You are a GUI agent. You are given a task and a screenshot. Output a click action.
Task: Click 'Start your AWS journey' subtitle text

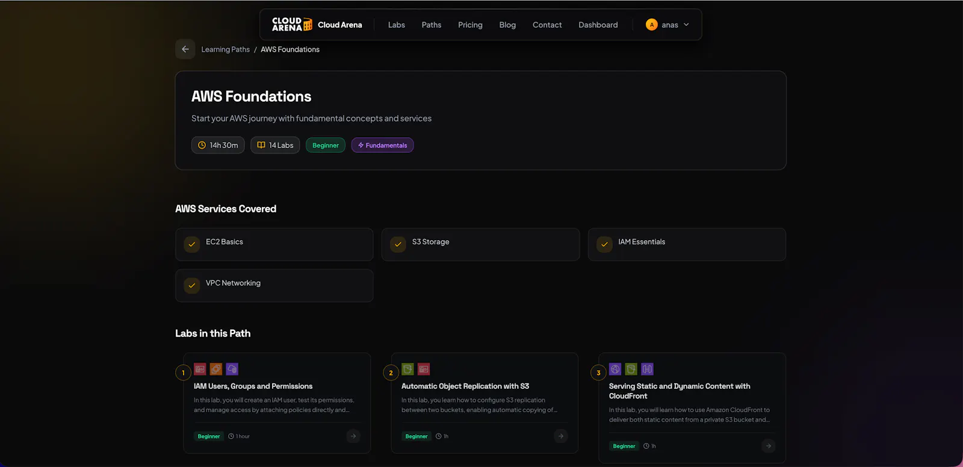coord(311,119)
